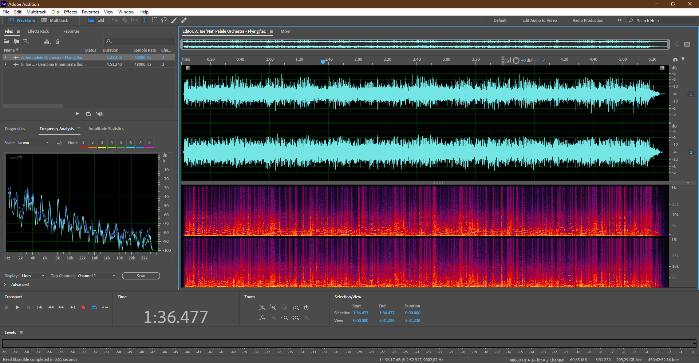Screen dimensions: 699x363
Task: Click the Rewind transport button
Action: (x=51, y=307)
